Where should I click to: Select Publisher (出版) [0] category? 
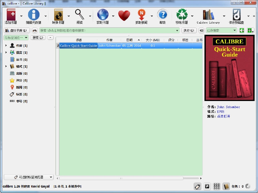coord(19,73)
